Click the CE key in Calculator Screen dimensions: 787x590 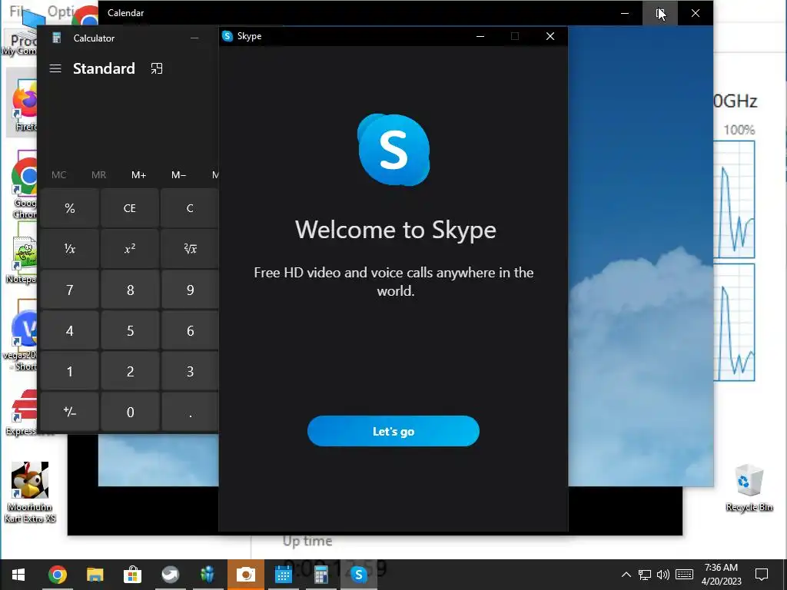pyautogui.click(x=129, y=208)
